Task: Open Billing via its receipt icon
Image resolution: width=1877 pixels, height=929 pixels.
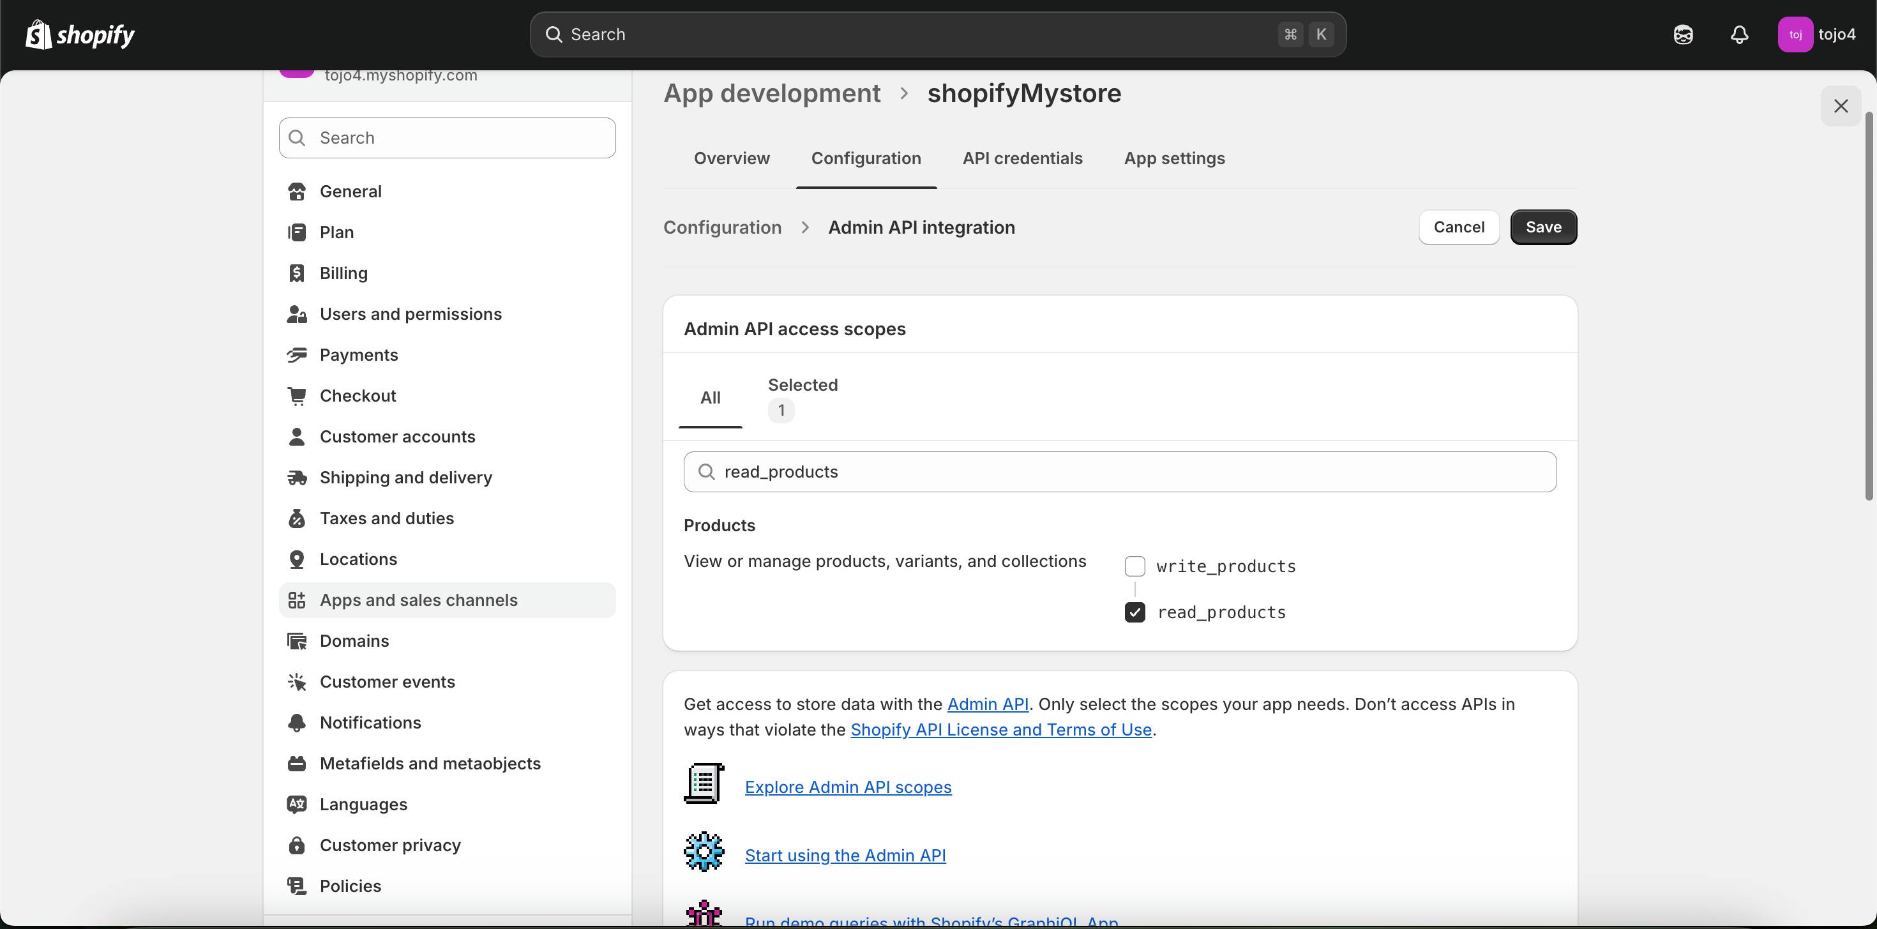Action: [x=297, y=273]
